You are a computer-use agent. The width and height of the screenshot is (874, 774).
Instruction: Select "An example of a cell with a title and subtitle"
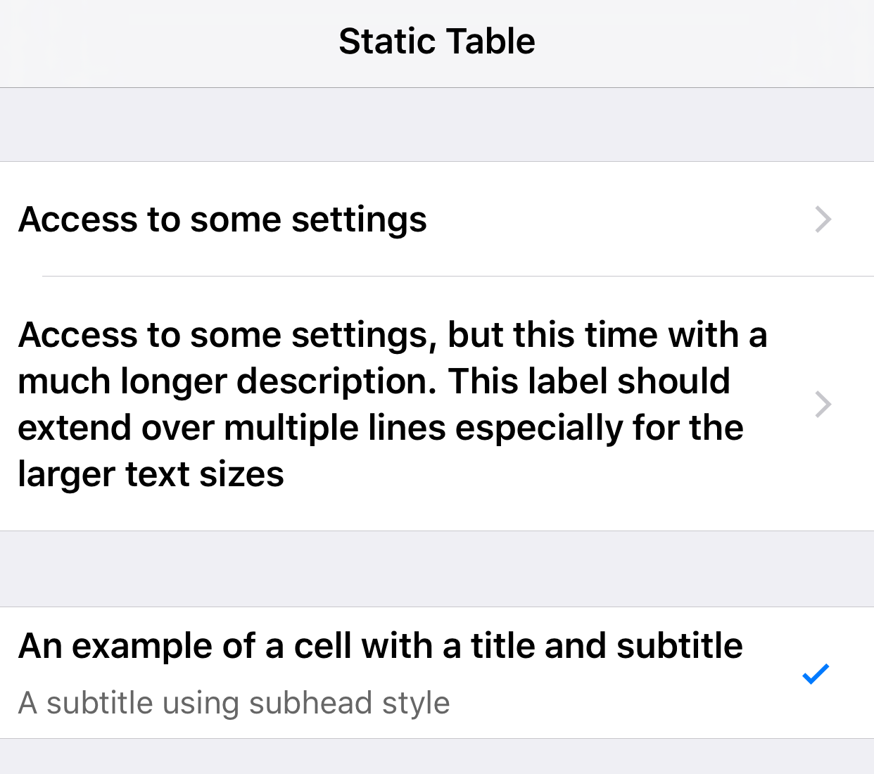tap(380, 645)
